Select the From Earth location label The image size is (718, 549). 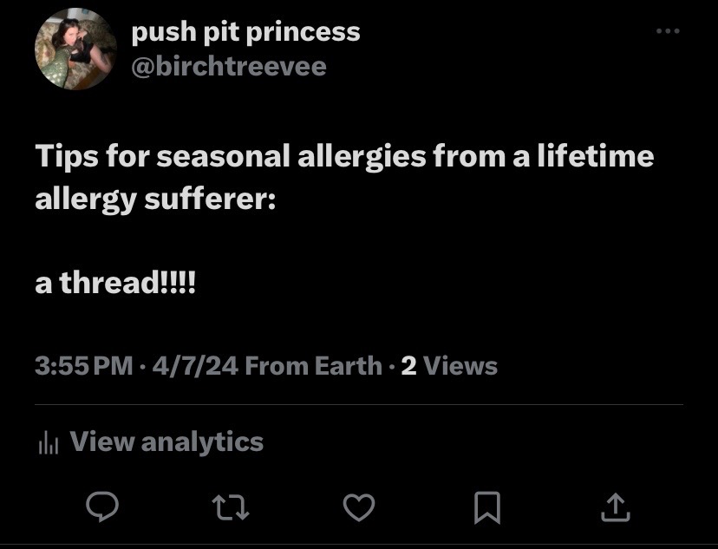[314, 366]
